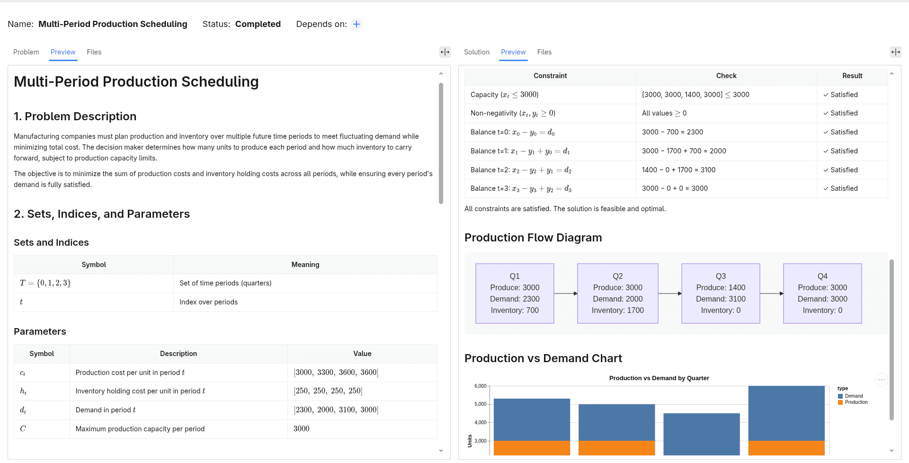Switch to the Problem tab
Screen dimensions: 909x463
26,52
